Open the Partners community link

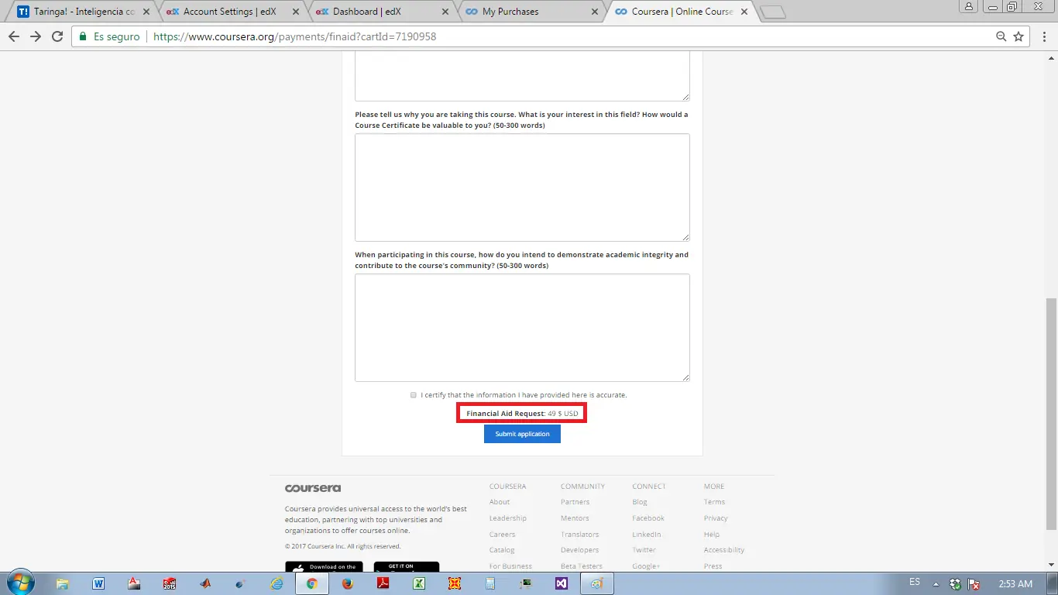pos(575,502)
